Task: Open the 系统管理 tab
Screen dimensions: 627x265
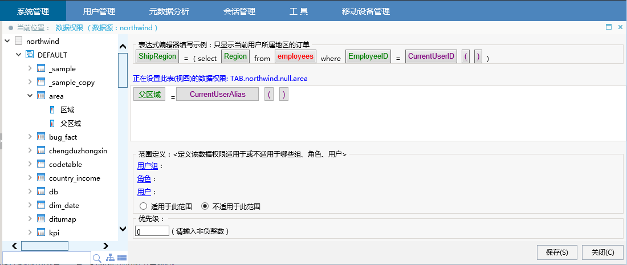Action: pos(33,11)
